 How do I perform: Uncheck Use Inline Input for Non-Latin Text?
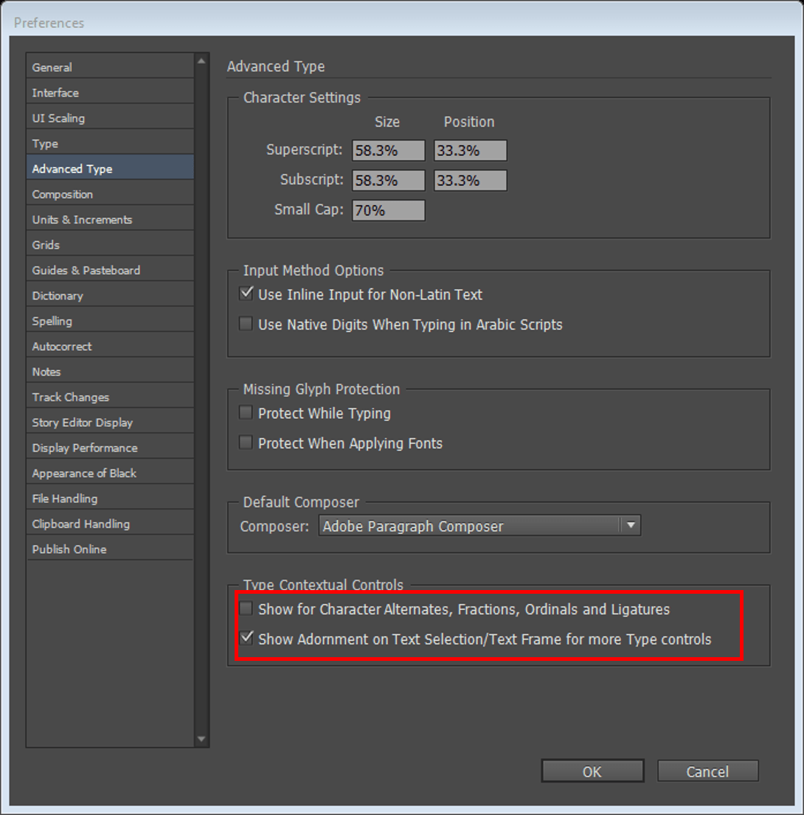[x=246, y=294]
